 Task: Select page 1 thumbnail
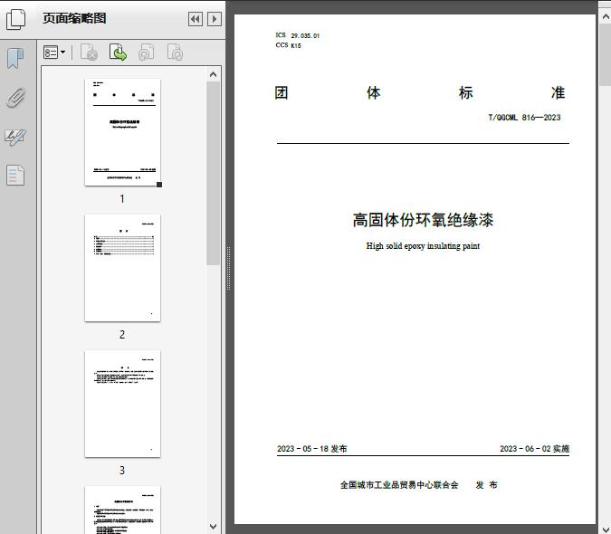click(x=122, y=132)
